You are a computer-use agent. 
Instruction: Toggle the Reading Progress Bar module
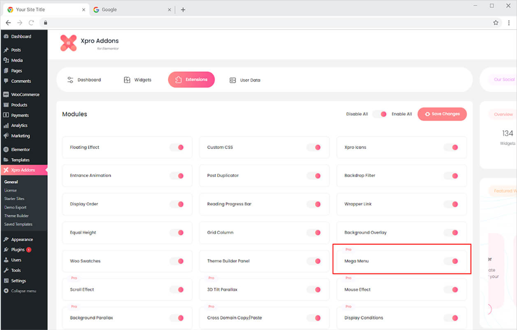click(315, 204)
